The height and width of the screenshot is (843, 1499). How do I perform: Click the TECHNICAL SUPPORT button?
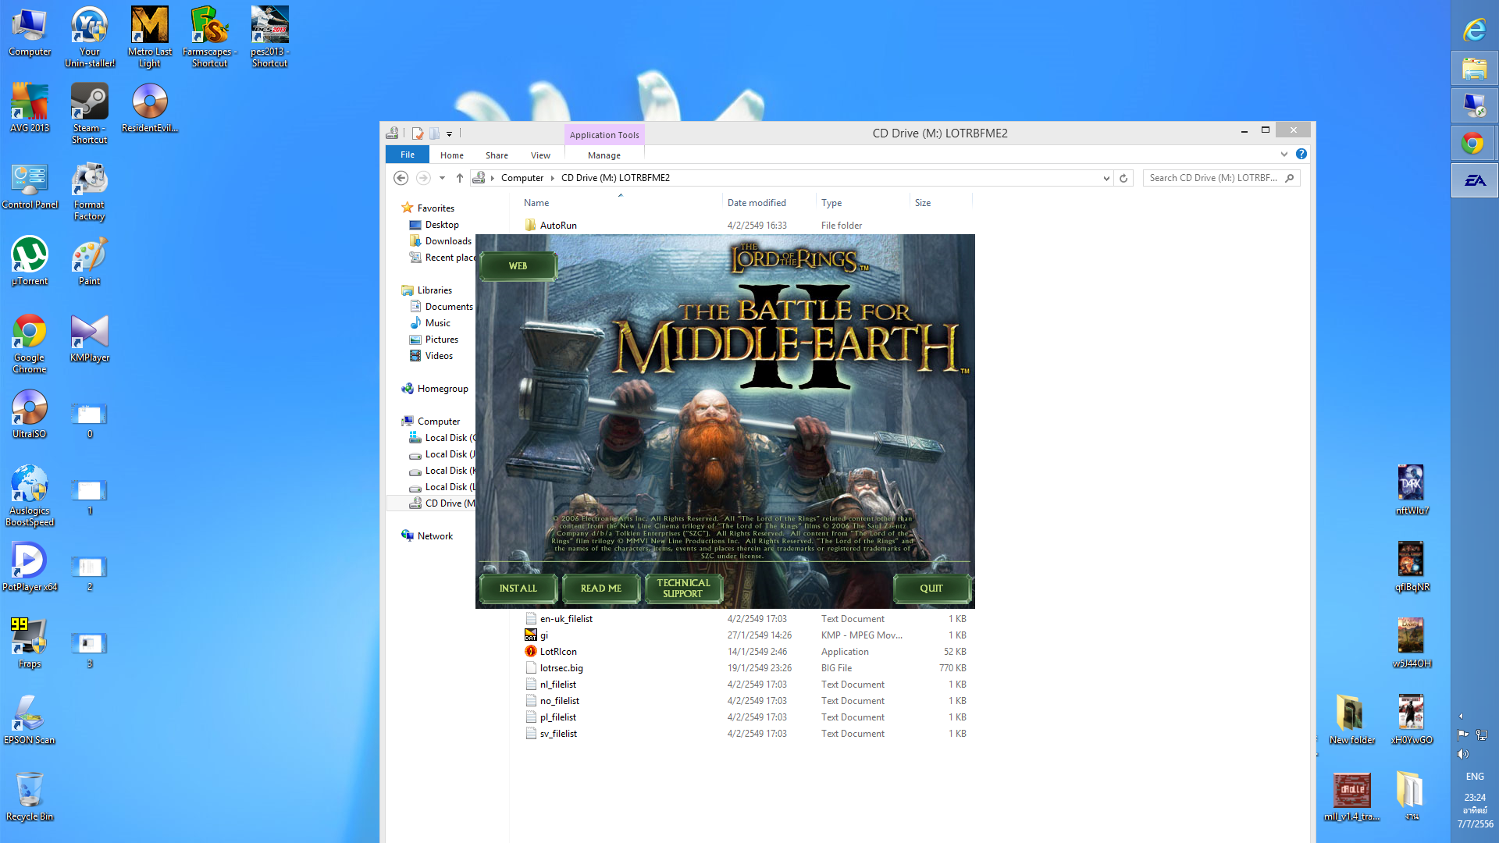click(683, 589)
